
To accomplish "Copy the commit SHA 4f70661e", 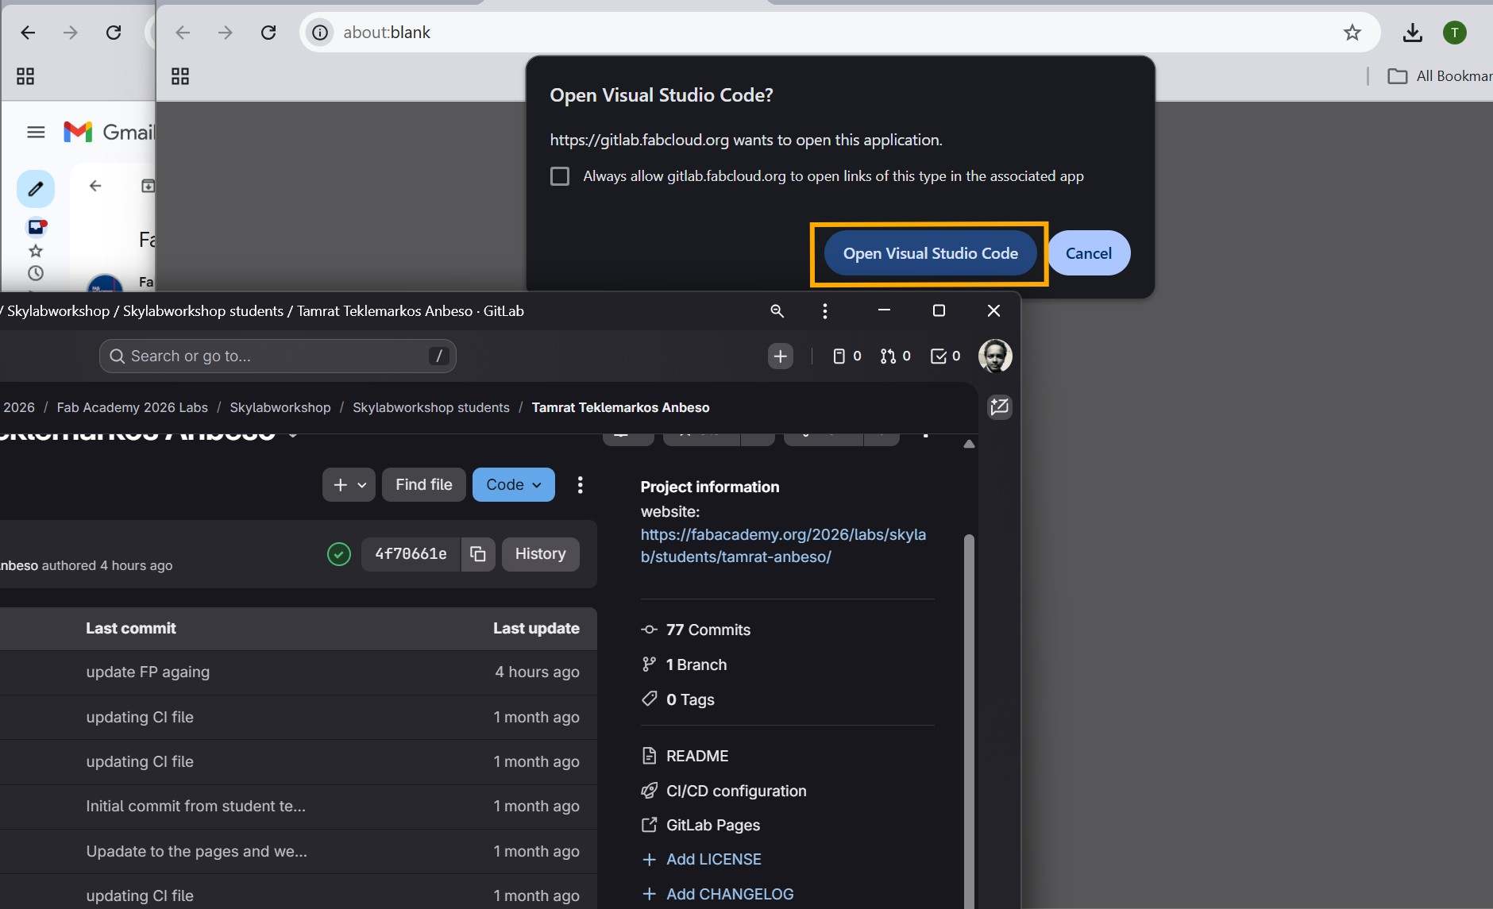I will coord(478,554).
